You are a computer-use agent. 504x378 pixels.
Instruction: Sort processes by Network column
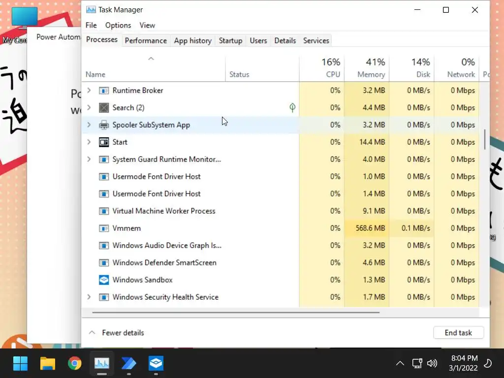tap(457, 68)
